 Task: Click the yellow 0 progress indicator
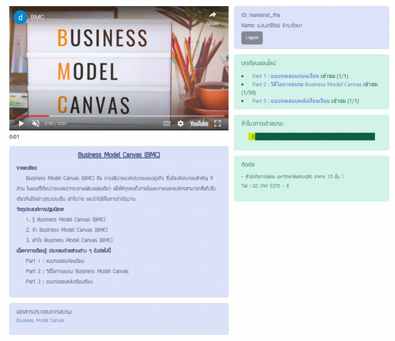pos(252,137)
